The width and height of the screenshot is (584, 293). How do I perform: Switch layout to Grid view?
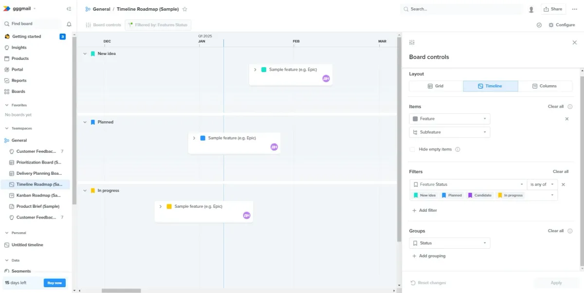pyautogui.click(x=436, y=86)
